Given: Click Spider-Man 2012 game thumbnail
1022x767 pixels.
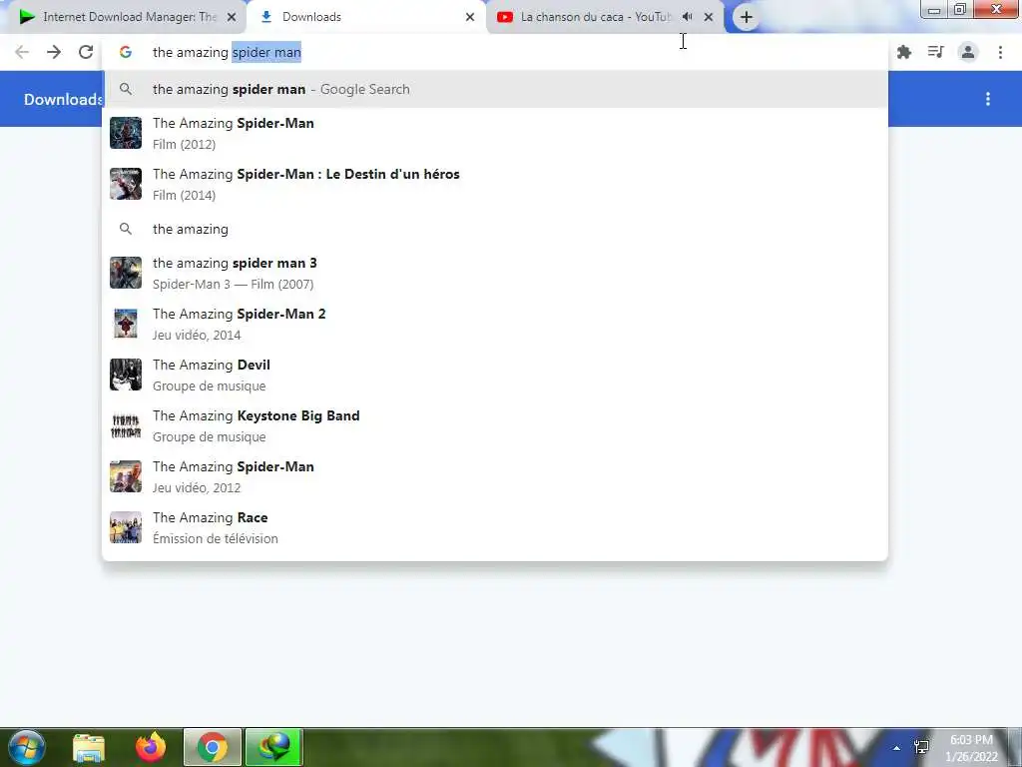Looking at the screenshot, I should tap(126, 476).
